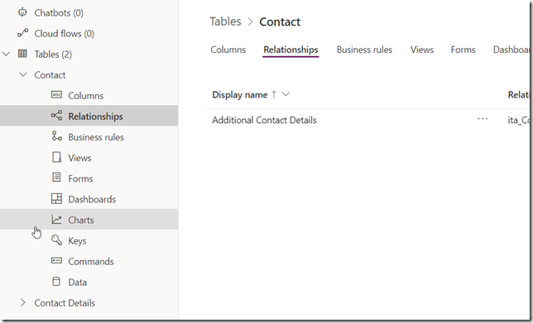Open the partially visible Dashboards tab
Screen dimensions: 533x323
click(511, 50)
